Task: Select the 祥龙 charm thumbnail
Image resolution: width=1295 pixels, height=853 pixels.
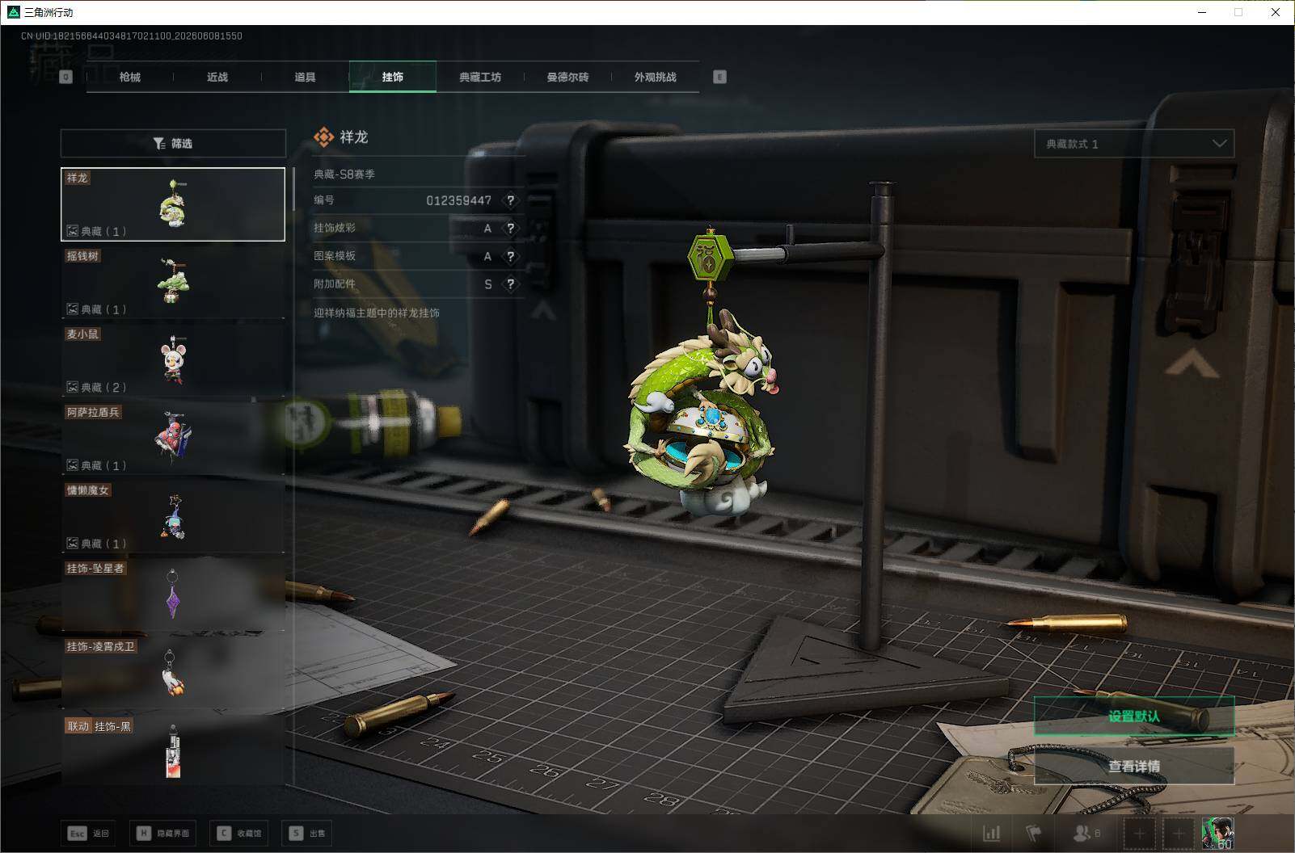Action: (x=173, y=204)
